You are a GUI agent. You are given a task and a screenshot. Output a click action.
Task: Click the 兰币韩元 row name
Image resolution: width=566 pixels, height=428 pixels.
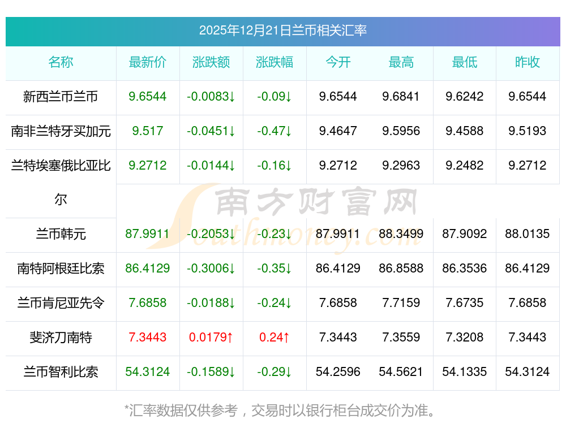[61, 234]
